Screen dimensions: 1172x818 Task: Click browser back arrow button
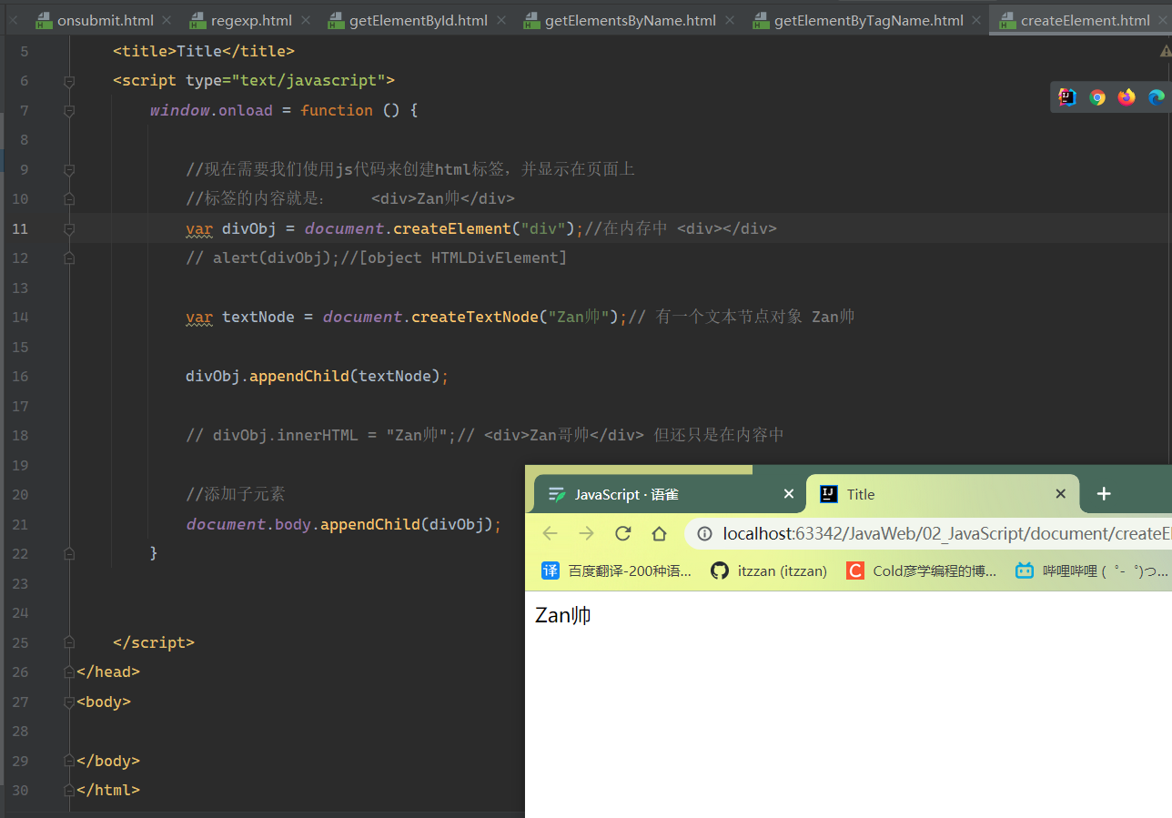coord(550,533)
